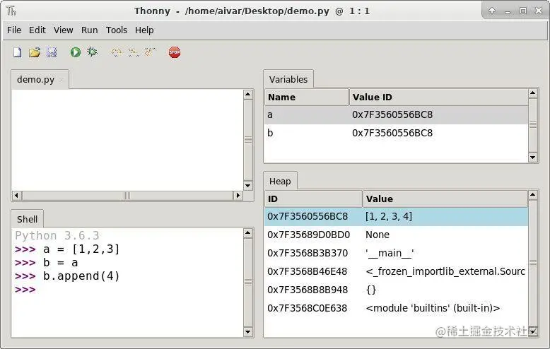The image size is (550, 349).
Task: Select heap row with module 'builtins'
Action: [x=396, y=308]
